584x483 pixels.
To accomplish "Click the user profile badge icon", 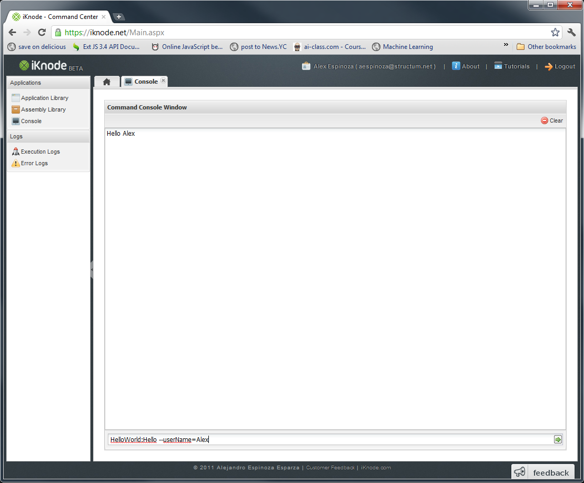I will click(x=306, y=66).
